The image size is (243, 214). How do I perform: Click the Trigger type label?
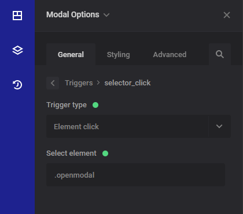click(x=67, y=105)
